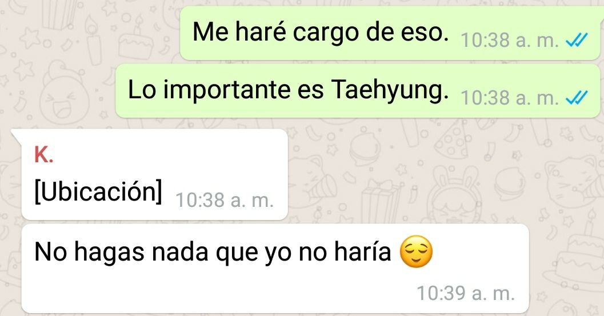This screenshot has width=604, height=316.
Task: Tap the blue read receipt on 'Me haré cargo de eso.'
Action: coord(577,39)
